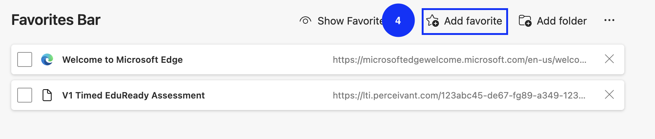Tick the checkbox for V1 Timed EduReady Assessment
Image resolution: width=655 pixels, height=139 pixels.
point(25,95)
